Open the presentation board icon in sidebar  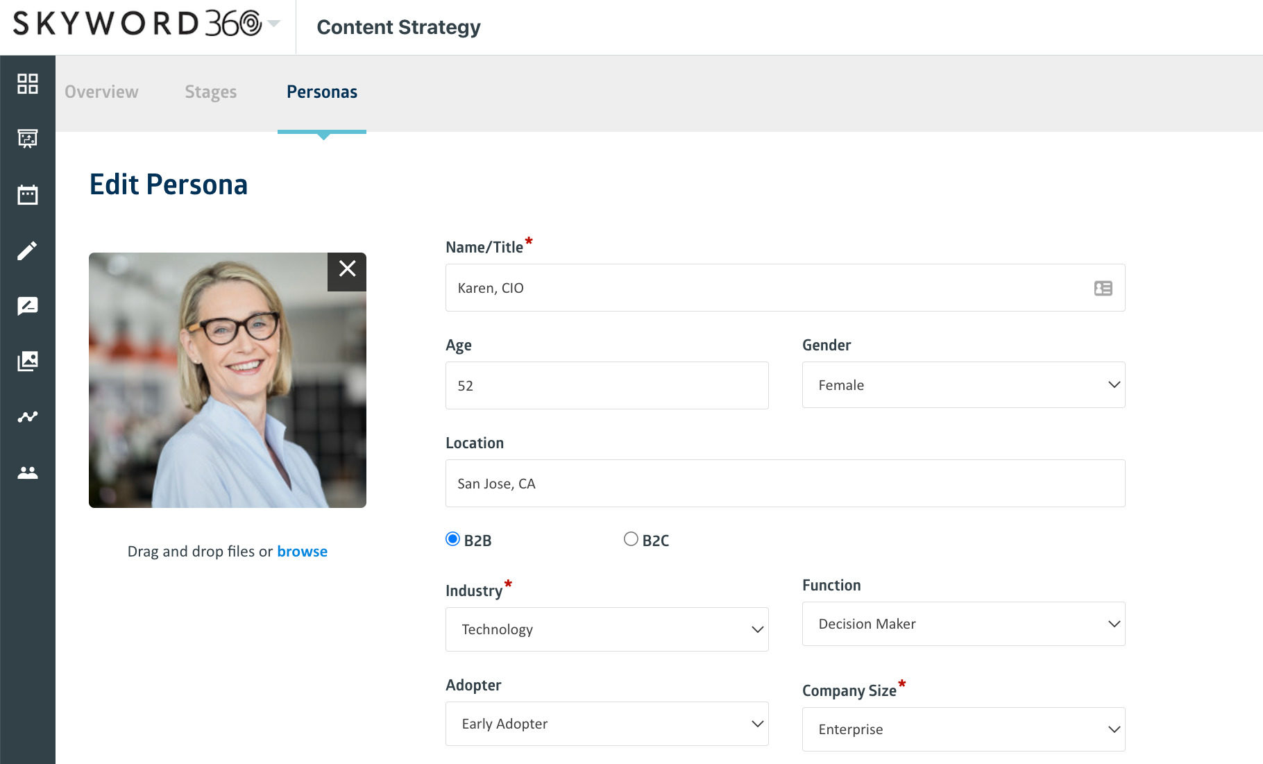coord(28,139)
